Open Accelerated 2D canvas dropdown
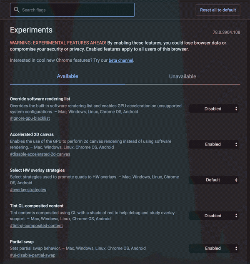The height and width of the screenshot is (264, 250). (x=215, y=144)
